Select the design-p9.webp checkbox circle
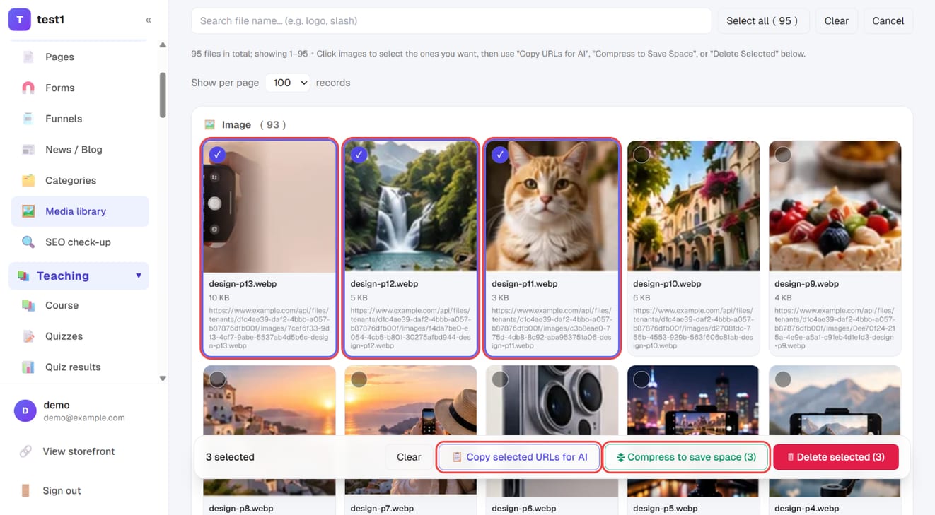935x515 pixels. click(x=783, y=154)
